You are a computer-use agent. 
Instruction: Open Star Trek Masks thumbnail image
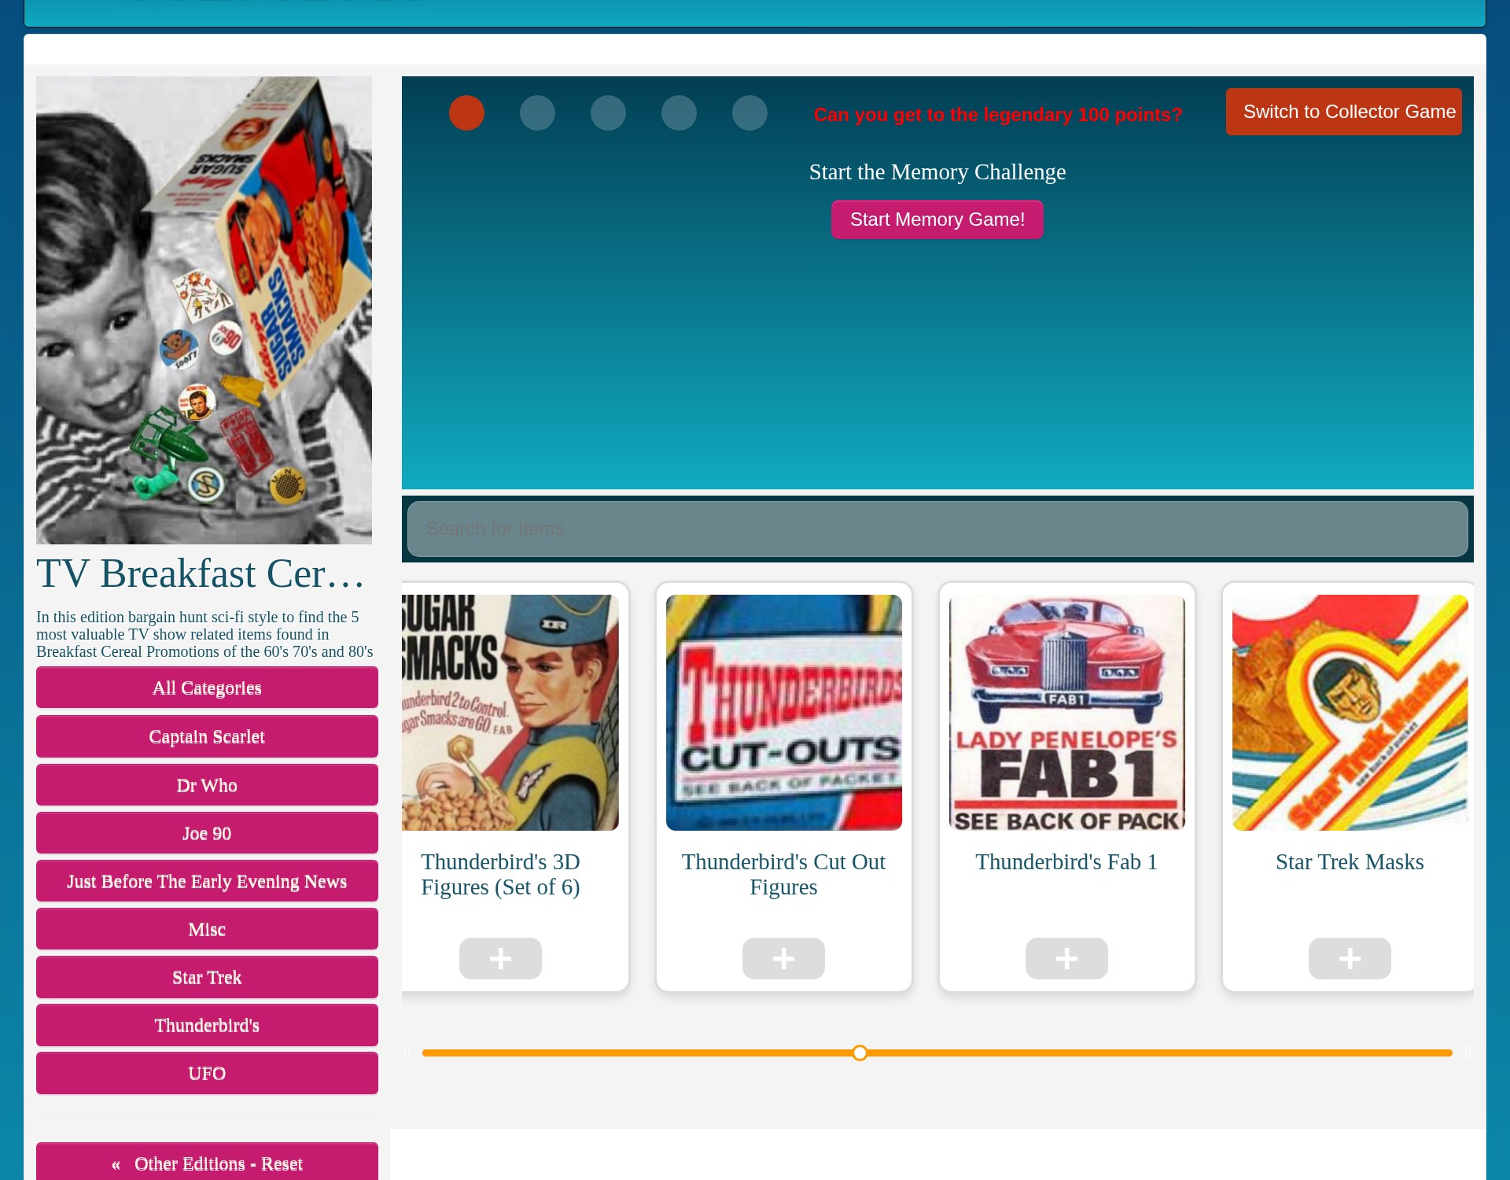tap(1350, 713)
